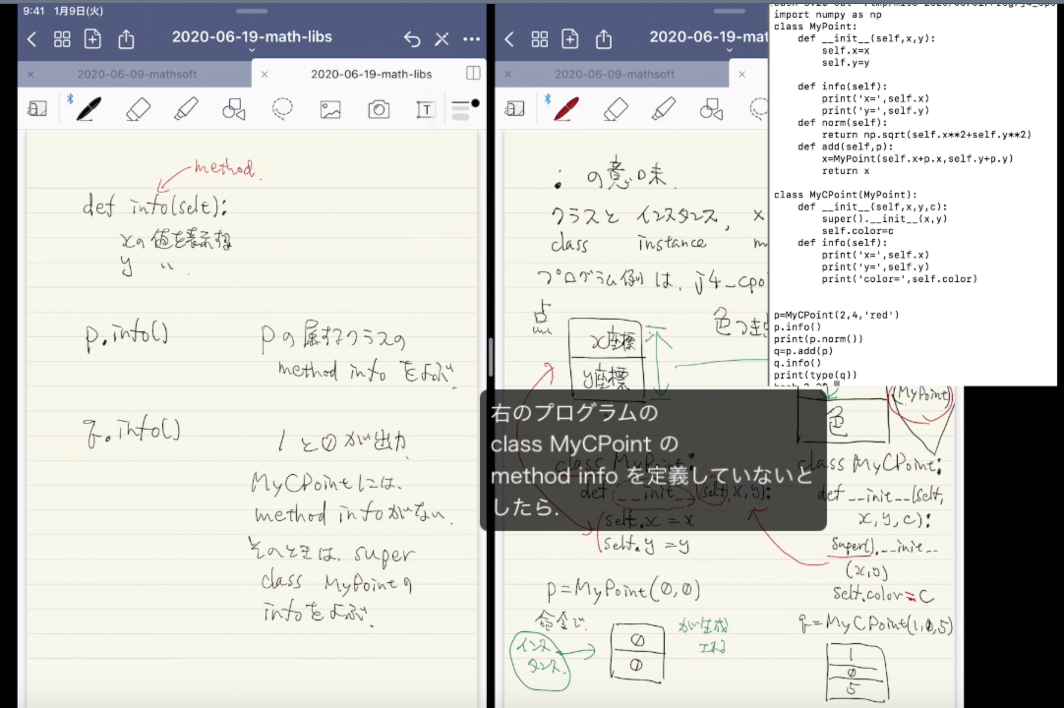The image size is (1064, 708).
Task: Close the 2020-06-19-math-libs tab in left window
Action: pyautogui.click(x=265, y=74)
